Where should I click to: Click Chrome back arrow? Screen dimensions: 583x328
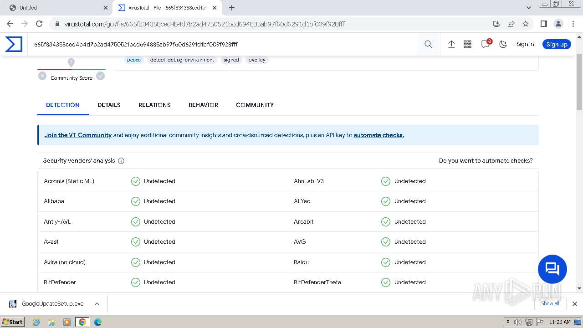pos(10,24)
